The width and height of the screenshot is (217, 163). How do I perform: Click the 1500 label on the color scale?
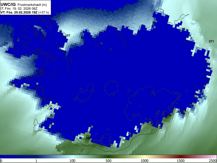pyautogui.click(x=181, y=161)
